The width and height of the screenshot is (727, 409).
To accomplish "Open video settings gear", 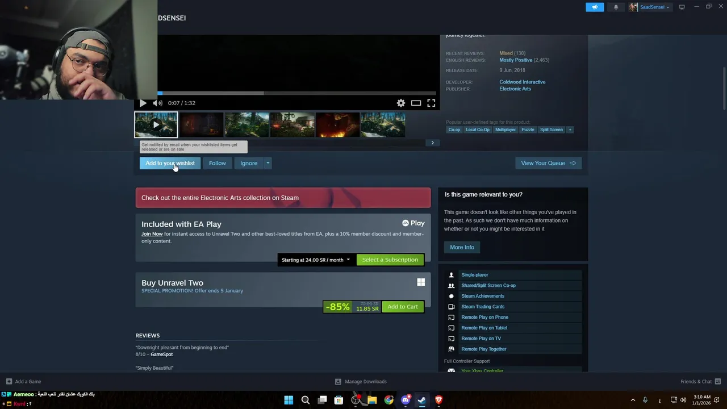I will click(401, 103).
